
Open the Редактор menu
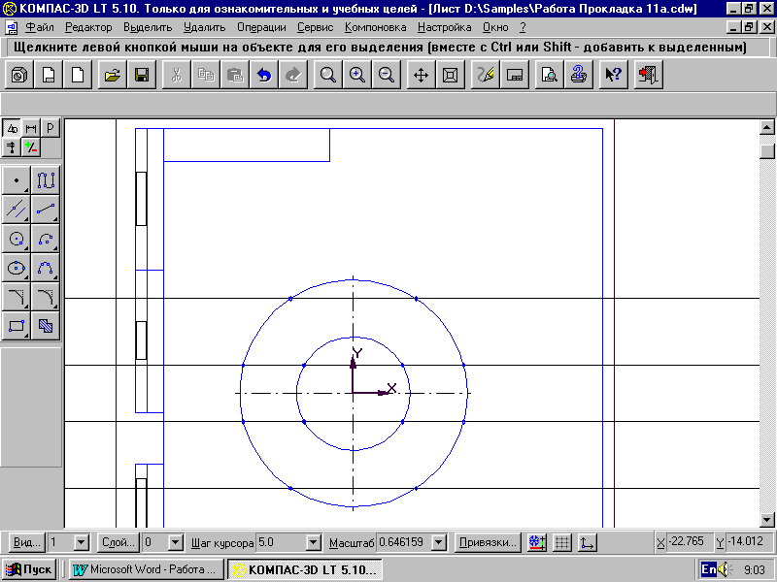[88, 27]
